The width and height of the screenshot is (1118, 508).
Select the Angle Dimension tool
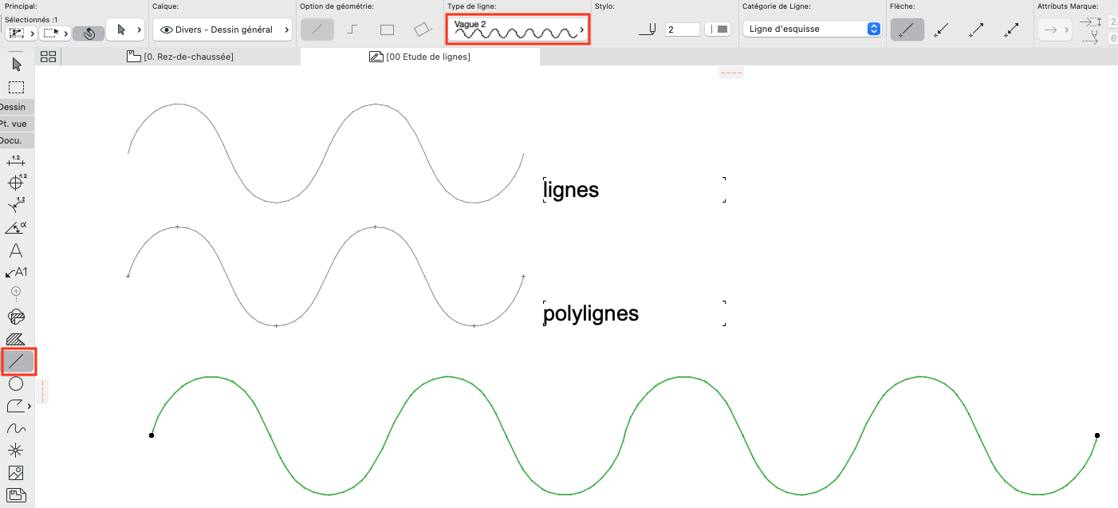tap(16, 227)
